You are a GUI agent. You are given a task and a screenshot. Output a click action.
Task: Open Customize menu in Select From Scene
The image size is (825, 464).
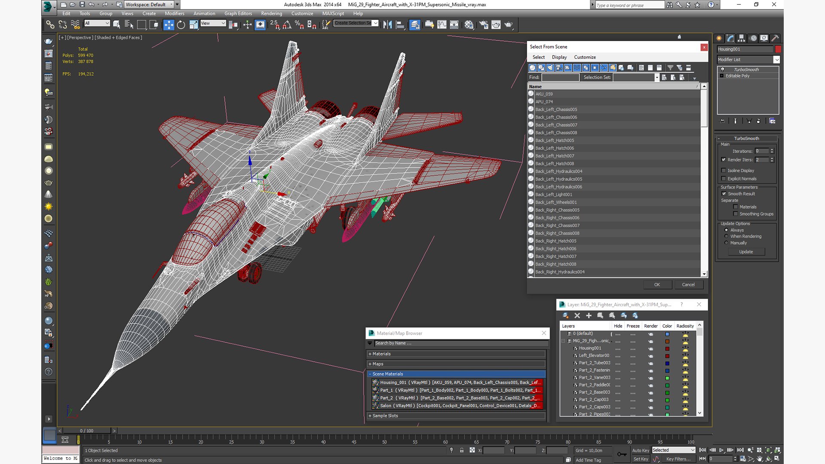(x=585, y=57)
